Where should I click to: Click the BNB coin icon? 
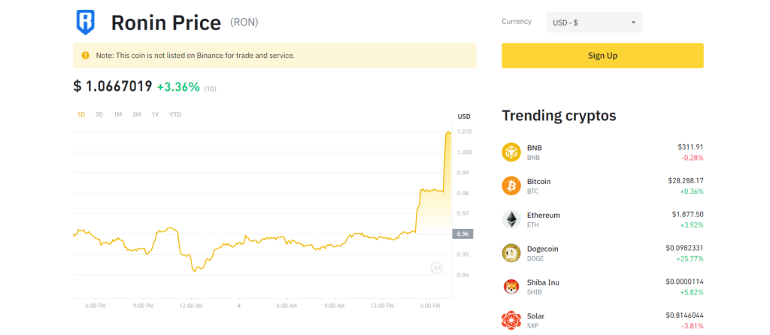point(511,152)
